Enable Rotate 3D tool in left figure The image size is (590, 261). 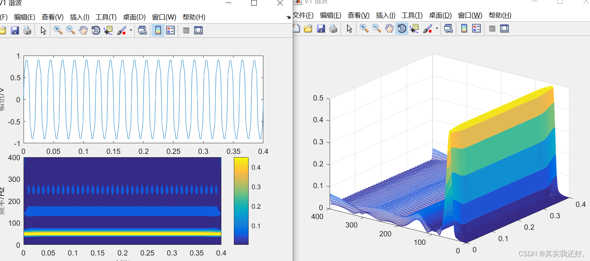(x=96, y=31)
